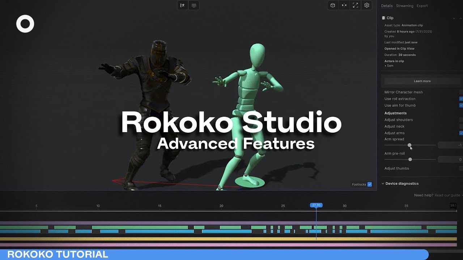
Task: Disable Use roll extraction checkbox
Action: click(x=461, y=99)
